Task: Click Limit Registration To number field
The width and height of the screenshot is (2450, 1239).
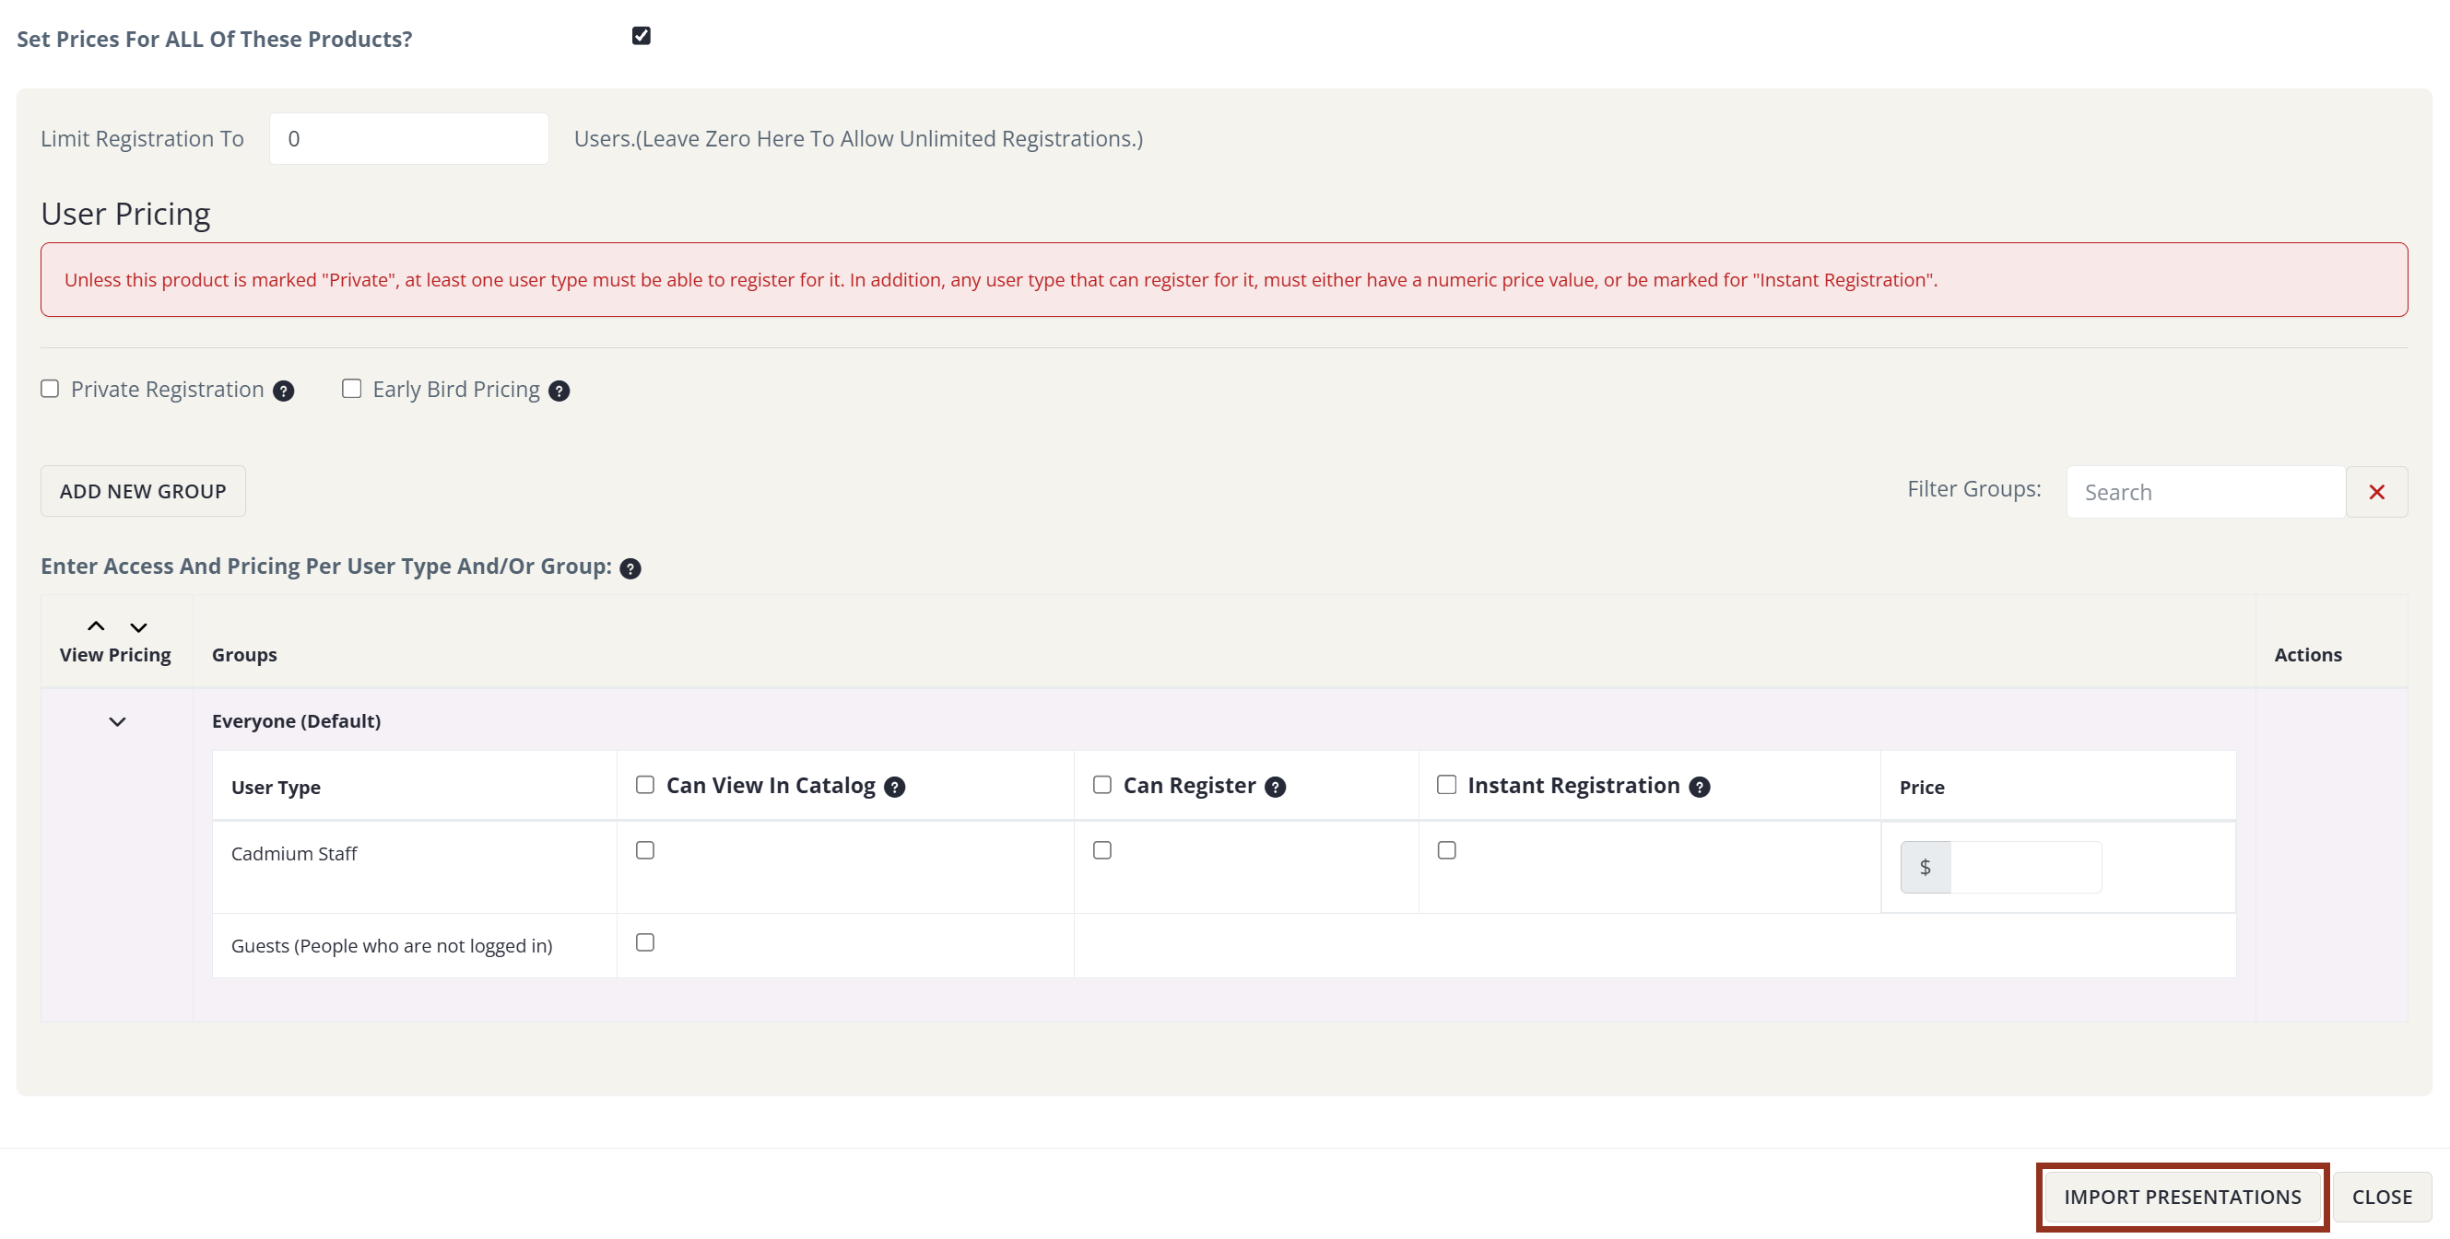Action: [x=408, y=139]
